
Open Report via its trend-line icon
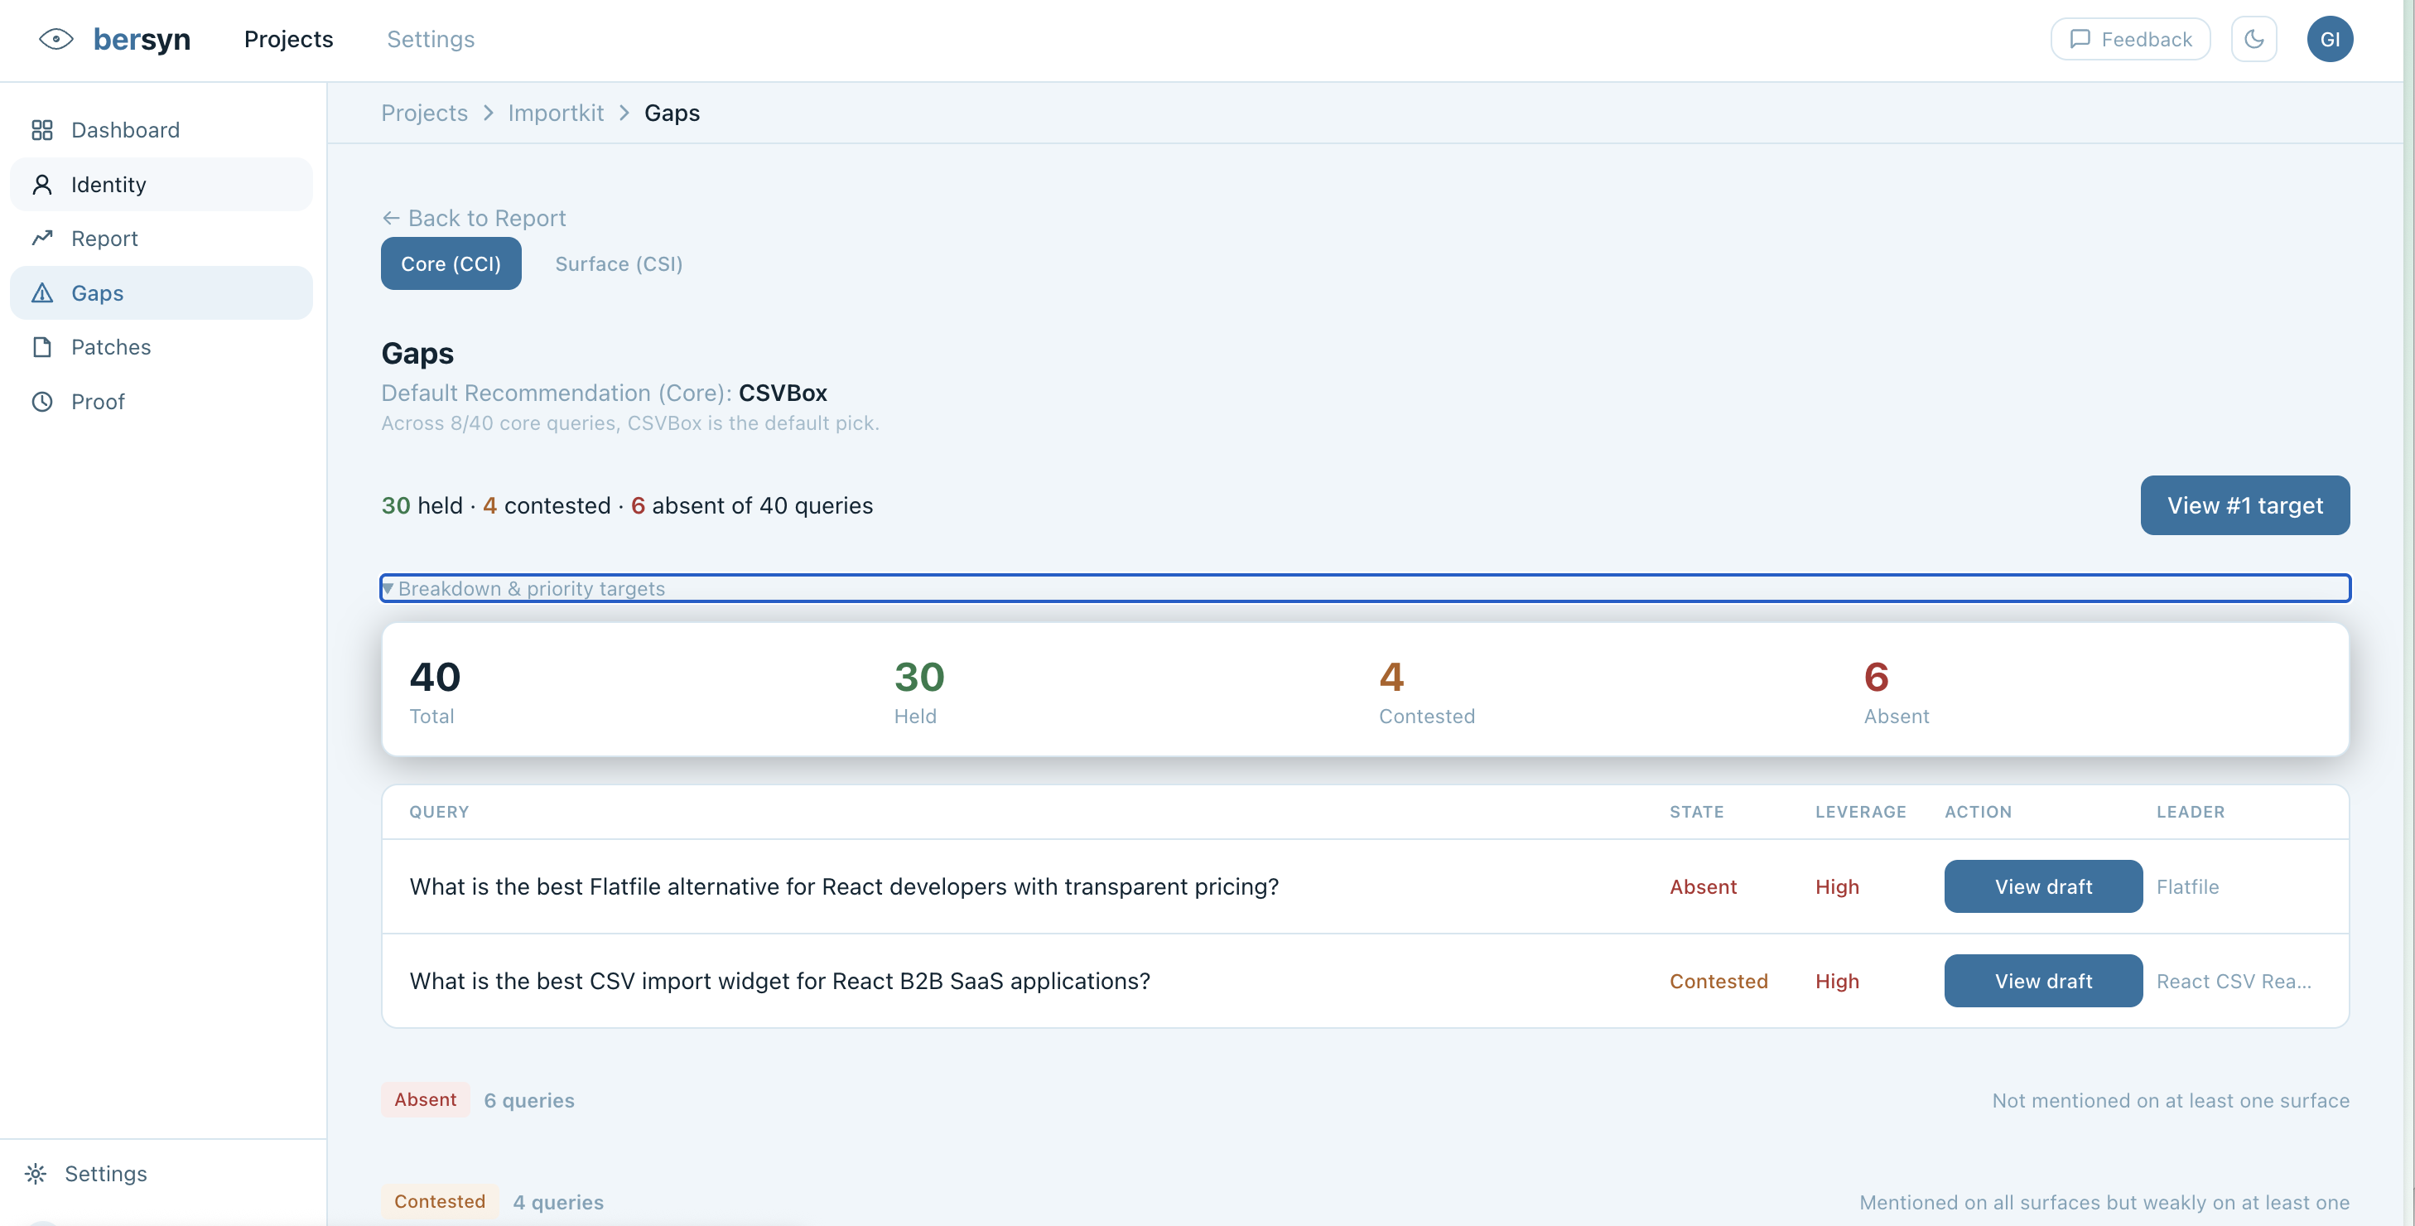coord(42,239)
